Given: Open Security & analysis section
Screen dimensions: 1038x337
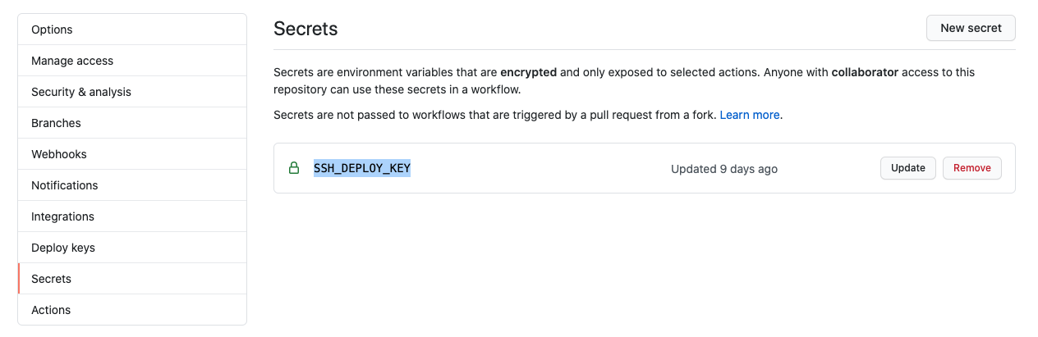Looking at the screenshot, I should pyautogui.click(x=80, y=92).
